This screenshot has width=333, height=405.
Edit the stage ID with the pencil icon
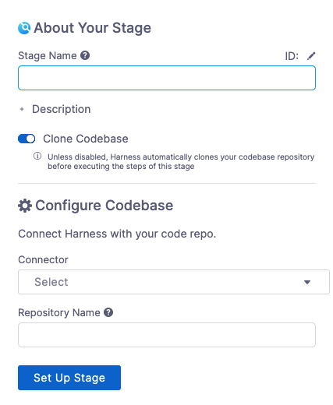pos(311,56)
